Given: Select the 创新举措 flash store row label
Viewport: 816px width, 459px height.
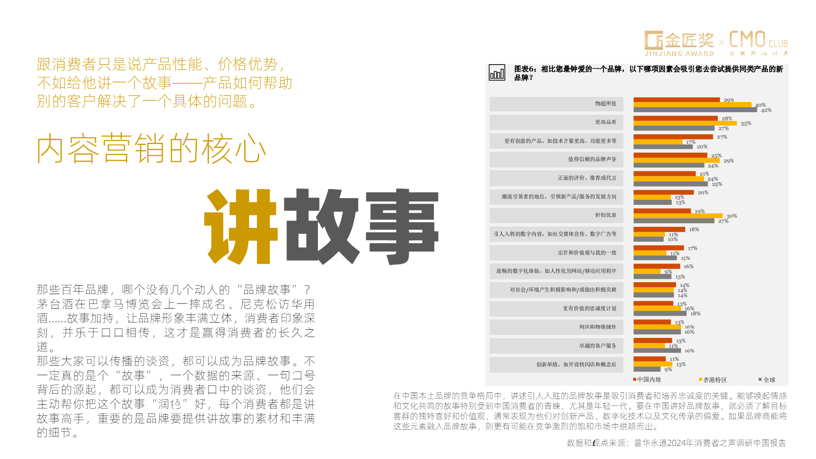Looking at the screenshot, I should click(x=556, y=365).
